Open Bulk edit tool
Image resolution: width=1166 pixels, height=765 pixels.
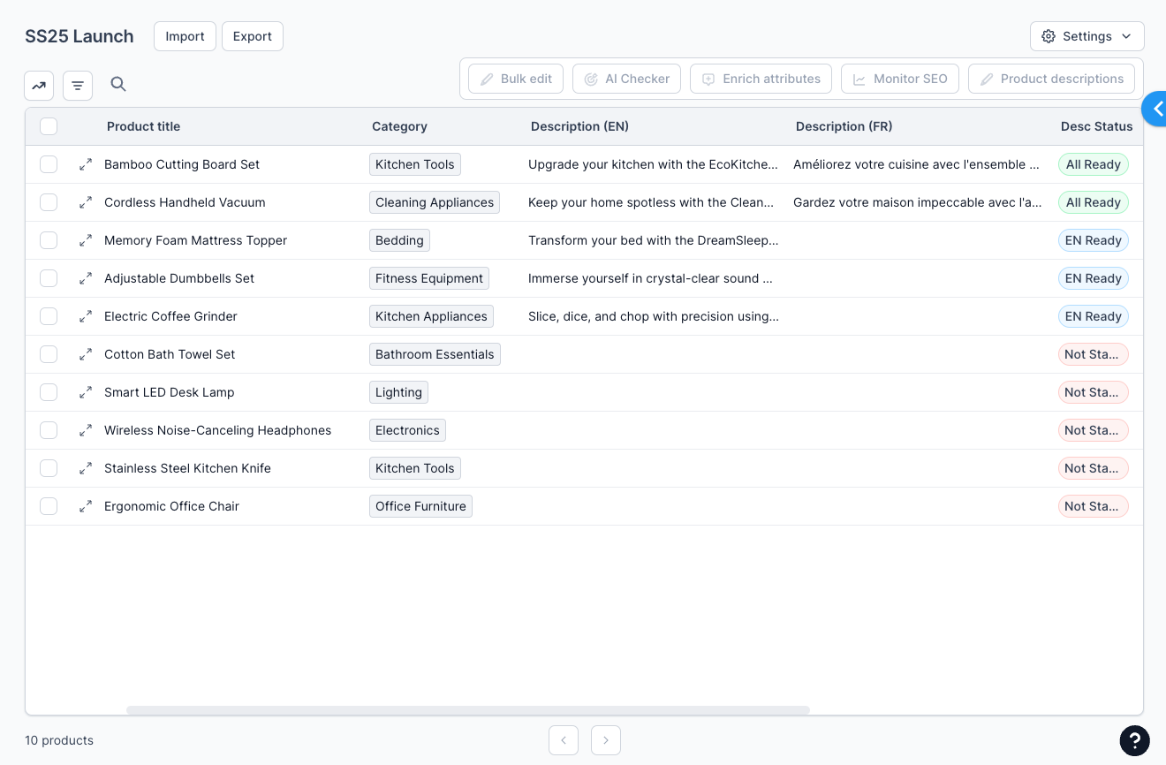[x=516, y=79]
